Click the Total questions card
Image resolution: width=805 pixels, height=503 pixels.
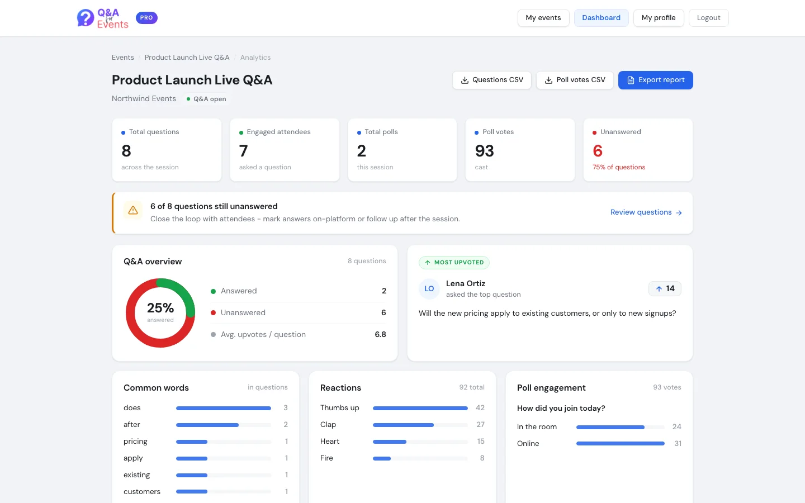point(167,150)
